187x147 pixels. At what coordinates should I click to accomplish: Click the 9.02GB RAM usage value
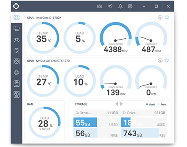coord(45,129)
